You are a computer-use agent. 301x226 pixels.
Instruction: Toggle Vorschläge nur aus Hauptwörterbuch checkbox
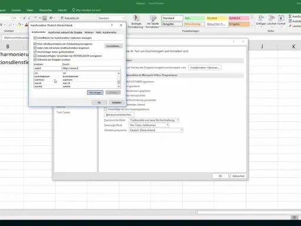point(105,109)
